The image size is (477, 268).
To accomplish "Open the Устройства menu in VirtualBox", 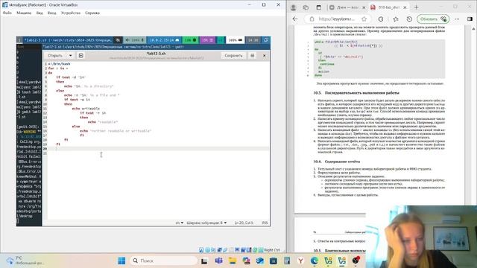I will point(71,13).
